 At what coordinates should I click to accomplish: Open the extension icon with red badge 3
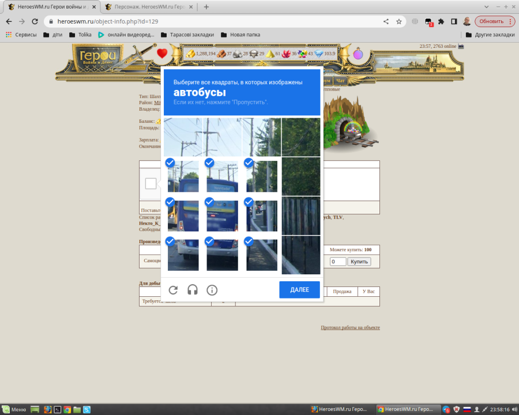428,22
